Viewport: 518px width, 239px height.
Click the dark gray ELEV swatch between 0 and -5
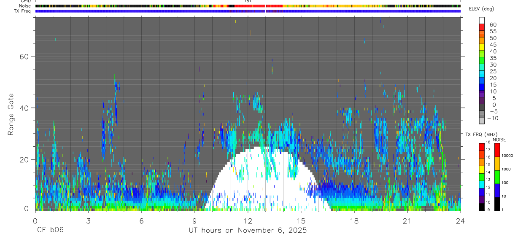[482, 107]
